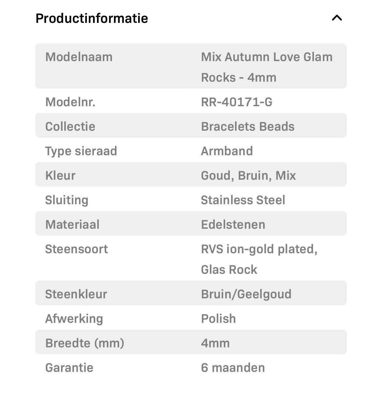Click the Productinformatie heading
The height and width of the screenshot is (398, 382).
[92, 18]
